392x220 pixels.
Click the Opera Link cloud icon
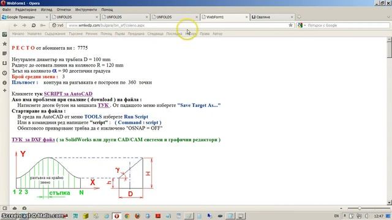(x=15, y=208)
